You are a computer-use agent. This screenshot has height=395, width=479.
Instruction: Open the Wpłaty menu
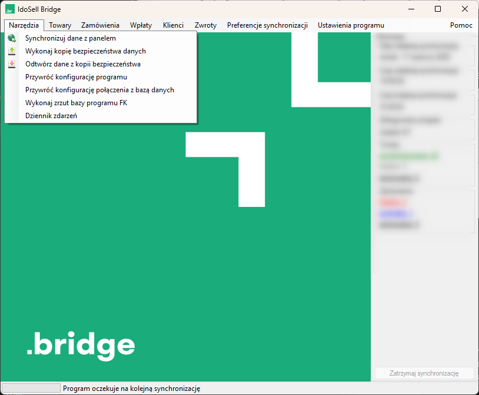coord(141,25)
